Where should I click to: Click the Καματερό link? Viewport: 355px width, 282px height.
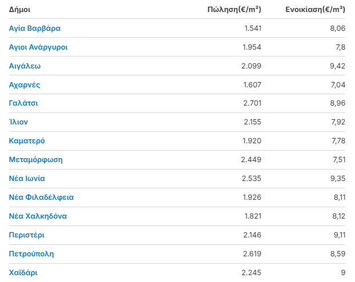tap(27, 141)
